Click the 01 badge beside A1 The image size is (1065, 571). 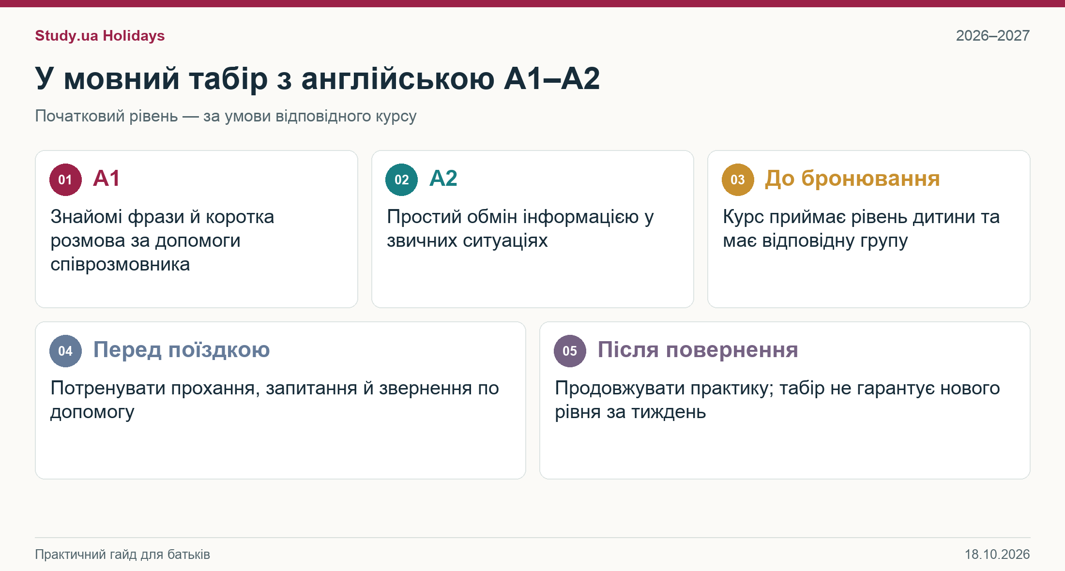click(x=65, y=180)
